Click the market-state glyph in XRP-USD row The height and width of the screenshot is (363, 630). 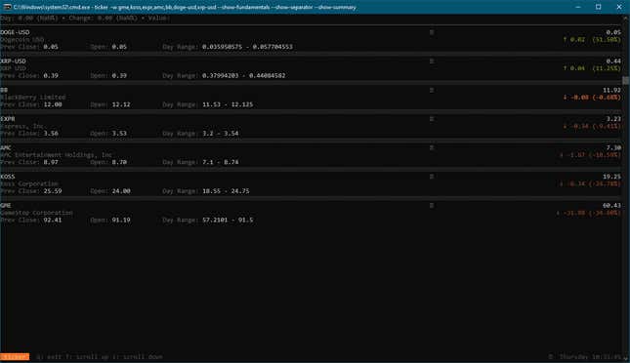pos(432,61)
